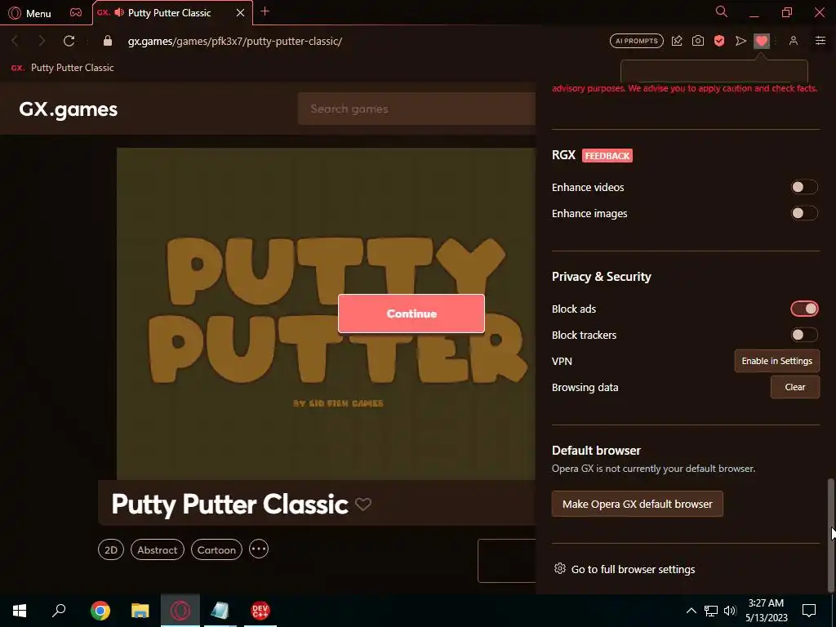Favorite Putty Putter Classic with heart
This screenshot has height=627, width=836.
tap(363, 504)
